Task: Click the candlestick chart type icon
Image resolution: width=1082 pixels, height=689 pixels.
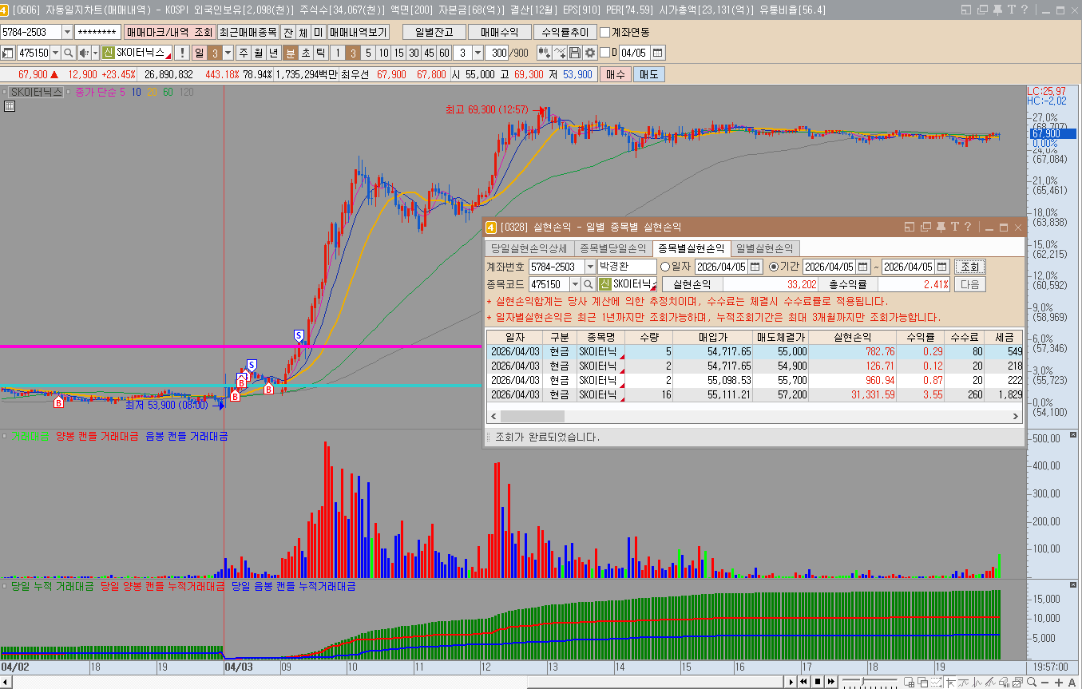Action: click(x=545, y=53)
